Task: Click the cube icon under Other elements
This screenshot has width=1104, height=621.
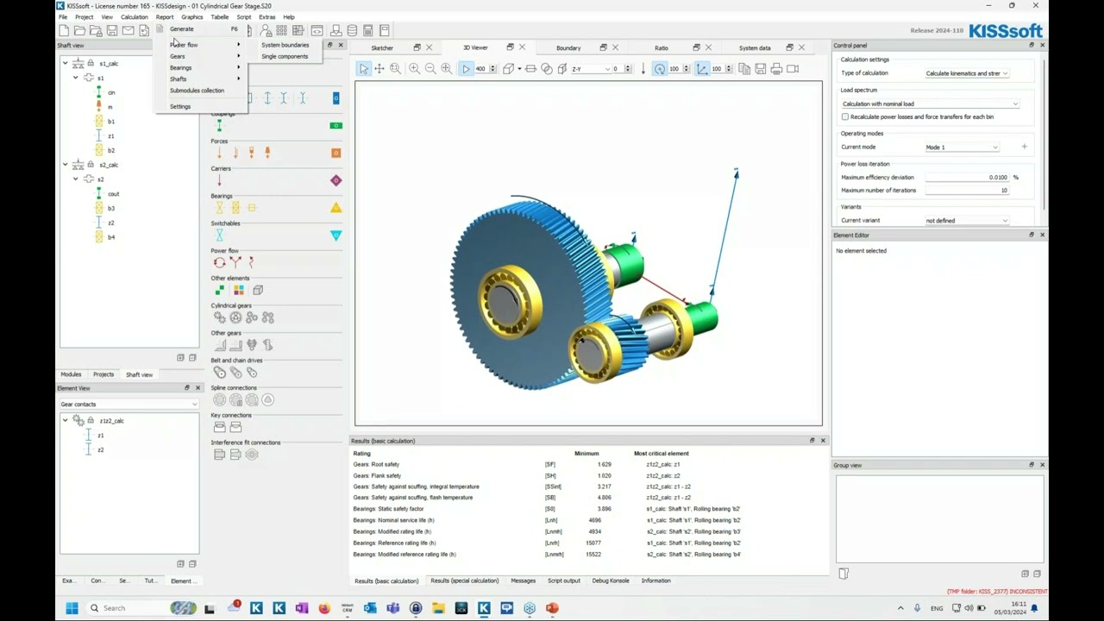Action: [258, 290]
